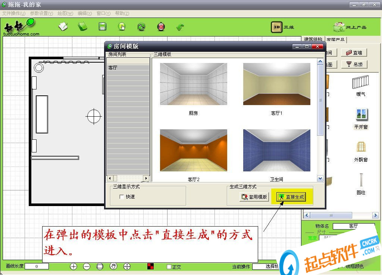Click room list scroll left arrow
This screenshot has height=275, width=382.
click(110, 178)
